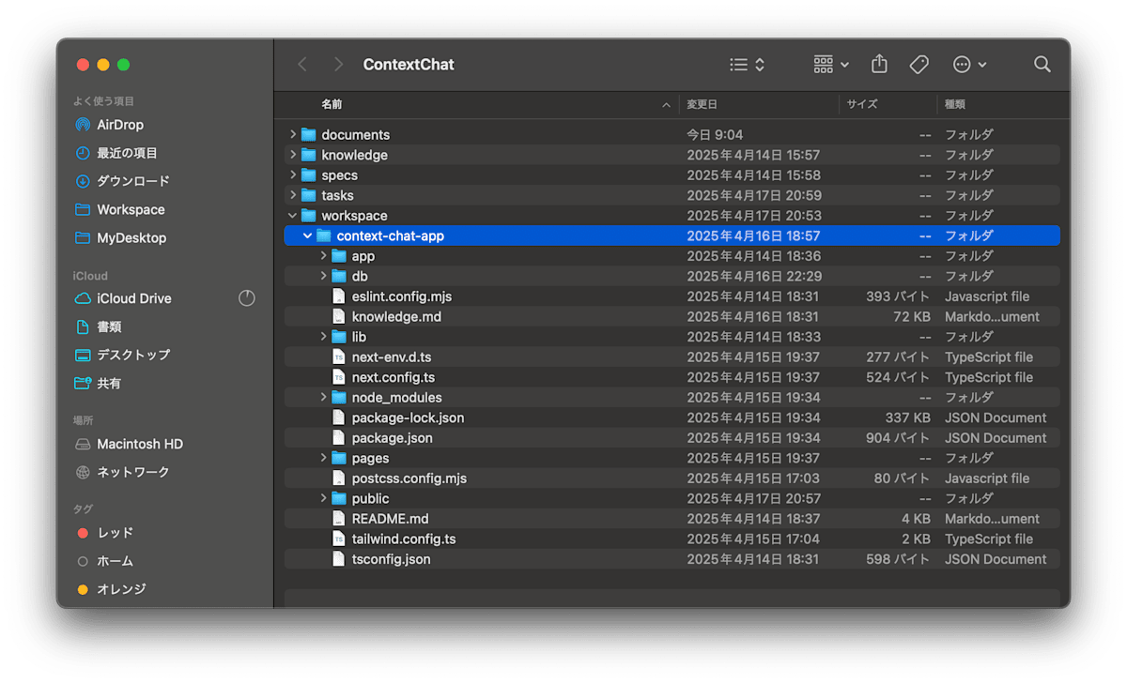Select the specs folder name

339,175
